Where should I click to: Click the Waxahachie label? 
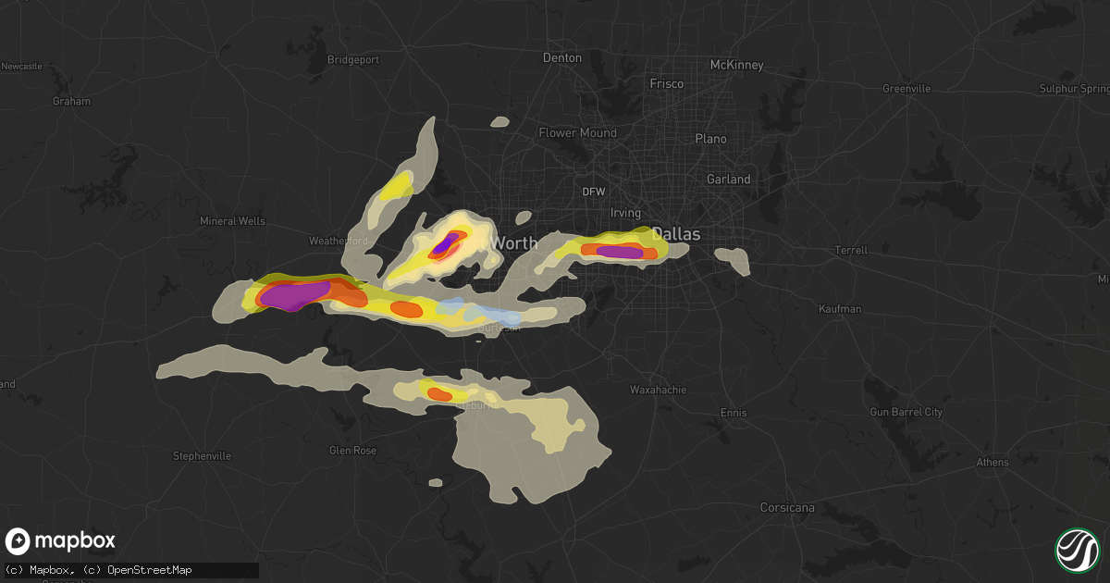658,390
